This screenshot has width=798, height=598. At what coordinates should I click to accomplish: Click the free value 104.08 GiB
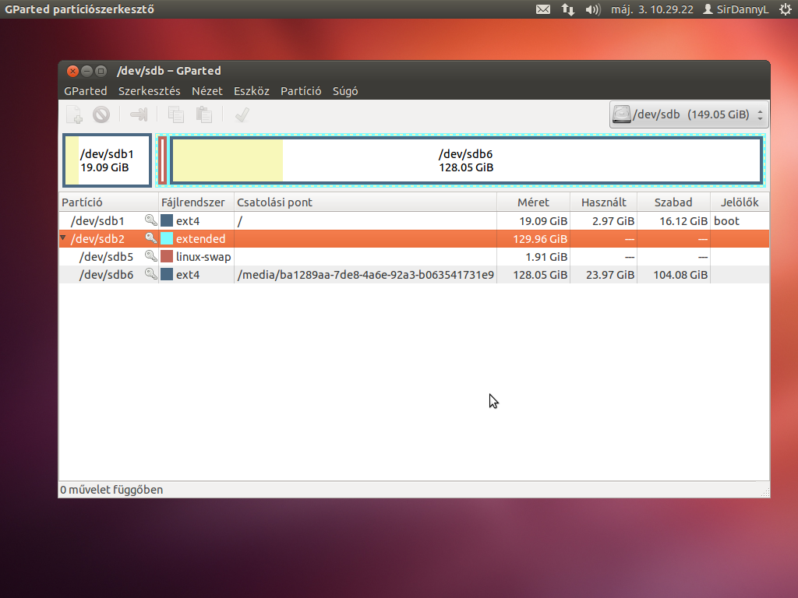(680, 275)
